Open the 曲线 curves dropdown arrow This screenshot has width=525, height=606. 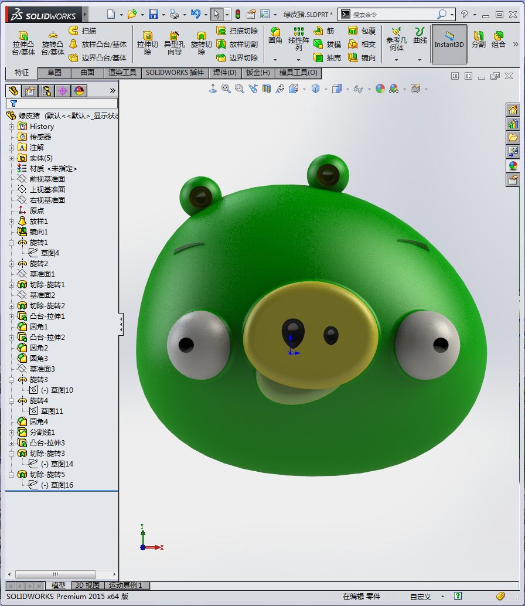tap(420, 60)
